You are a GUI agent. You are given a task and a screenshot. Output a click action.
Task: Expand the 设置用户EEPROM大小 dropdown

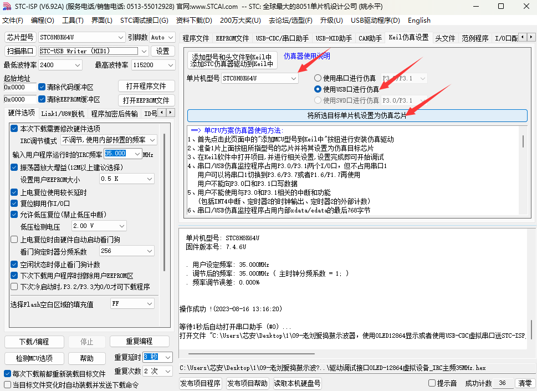tap(126, 179)
